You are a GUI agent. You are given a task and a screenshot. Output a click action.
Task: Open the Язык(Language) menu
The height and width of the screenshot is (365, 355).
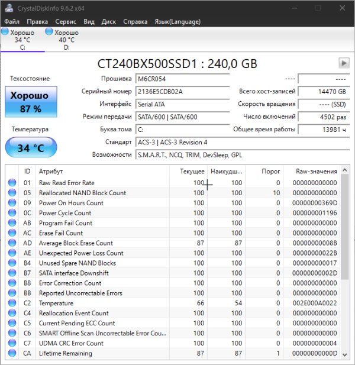[177, 21]
